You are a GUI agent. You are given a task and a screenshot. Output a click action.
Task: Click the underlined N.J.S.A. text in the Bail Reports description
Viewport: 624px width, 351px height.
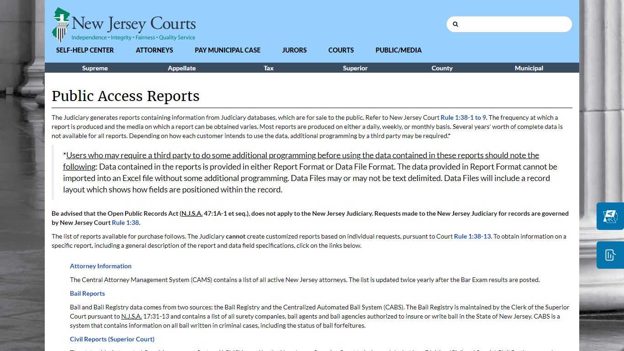point(132,316)
